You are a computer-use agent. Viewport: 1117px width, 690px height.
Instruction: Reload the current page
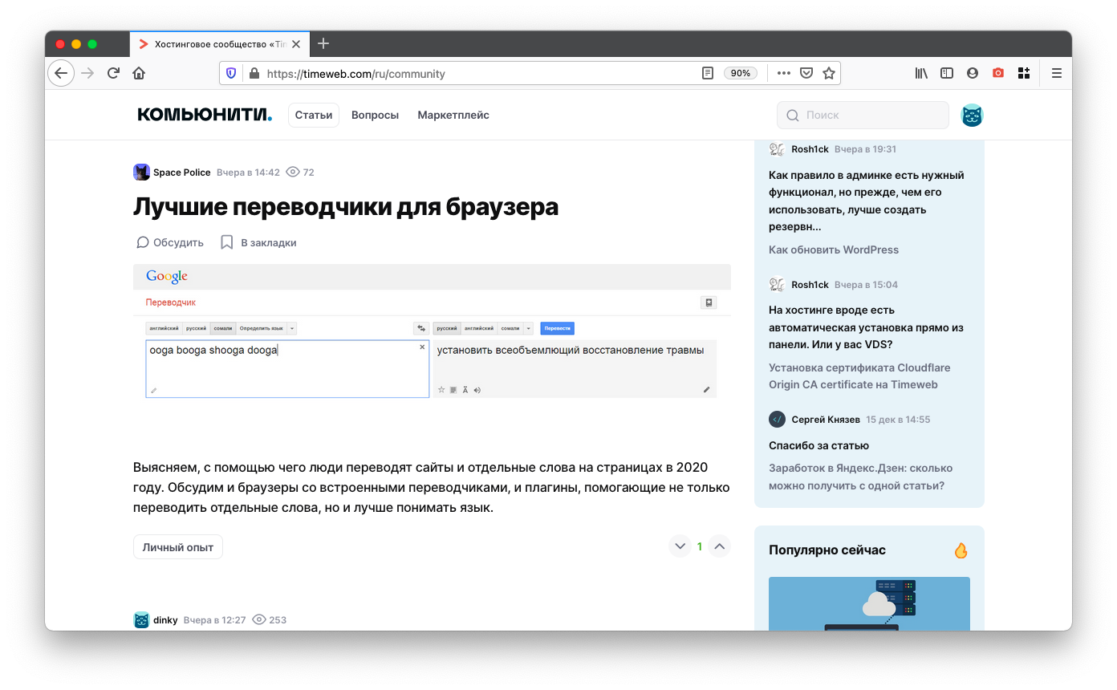click(x=113, y=73)
